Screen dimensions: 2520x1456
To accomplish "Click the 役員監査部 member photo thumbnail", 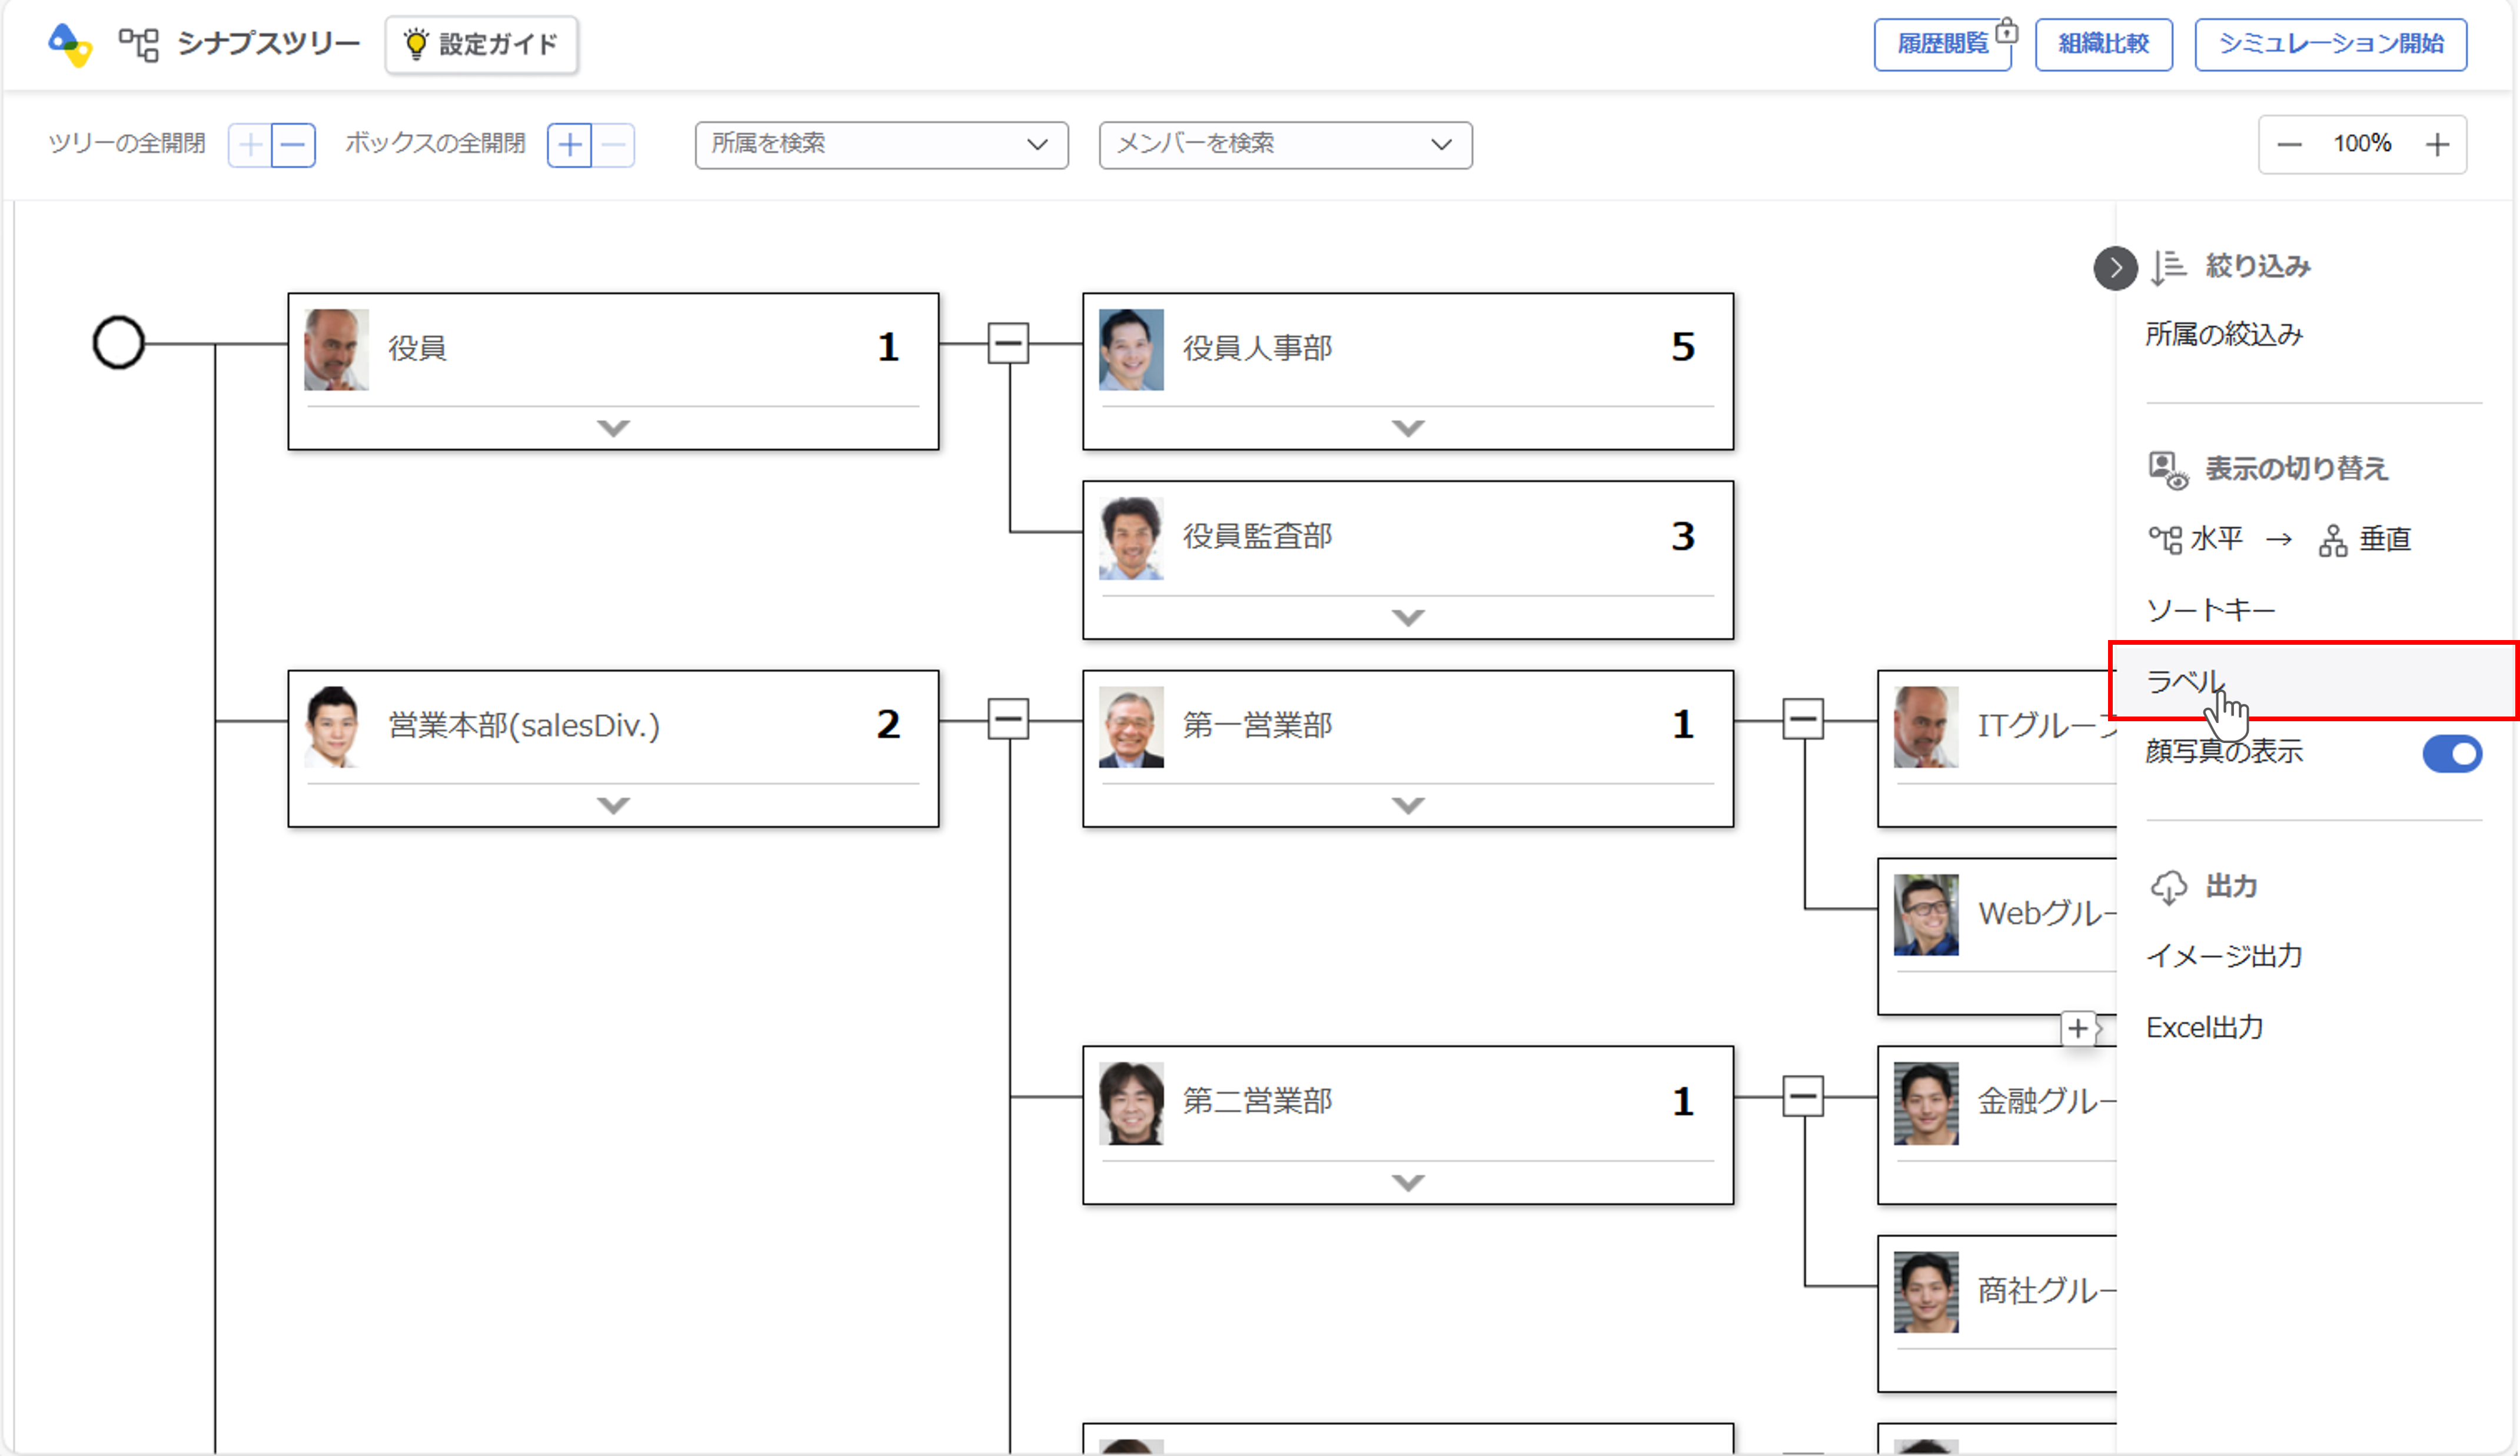I will 1131,539.
